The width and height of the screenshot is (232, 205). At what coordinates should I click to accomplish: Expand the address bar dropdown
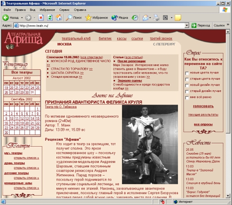point(187,26)
